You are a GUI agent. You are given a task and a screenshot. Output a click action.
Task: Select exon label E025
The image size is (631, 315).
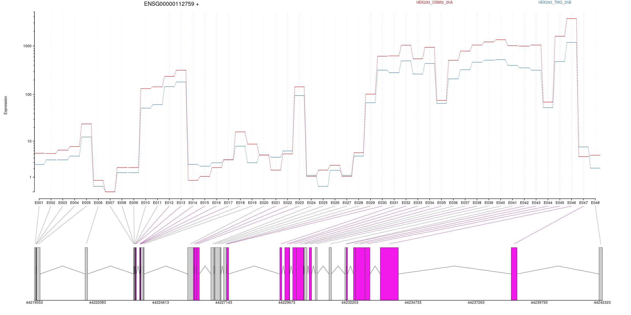[323, 203]
